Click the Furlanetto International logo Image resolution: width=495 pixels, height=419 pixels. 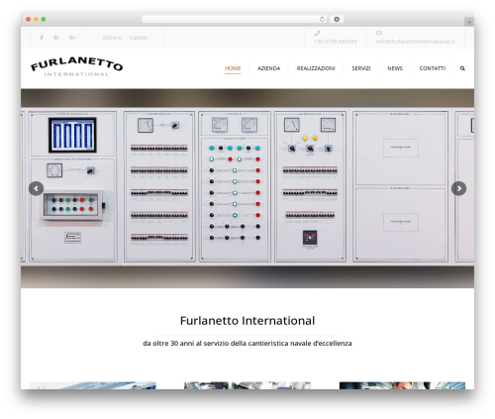[76, 66]
